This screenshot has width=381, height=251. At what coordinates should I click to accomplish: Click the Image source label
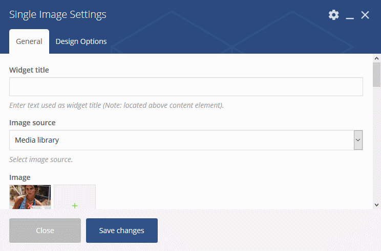[x=32, y=123]
